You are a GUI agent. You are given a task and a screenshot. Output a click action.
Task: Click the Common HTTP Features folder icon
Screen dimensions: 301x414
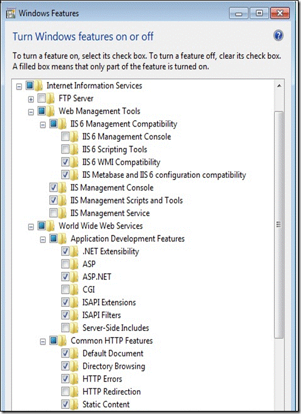click(x=62, y=341)
